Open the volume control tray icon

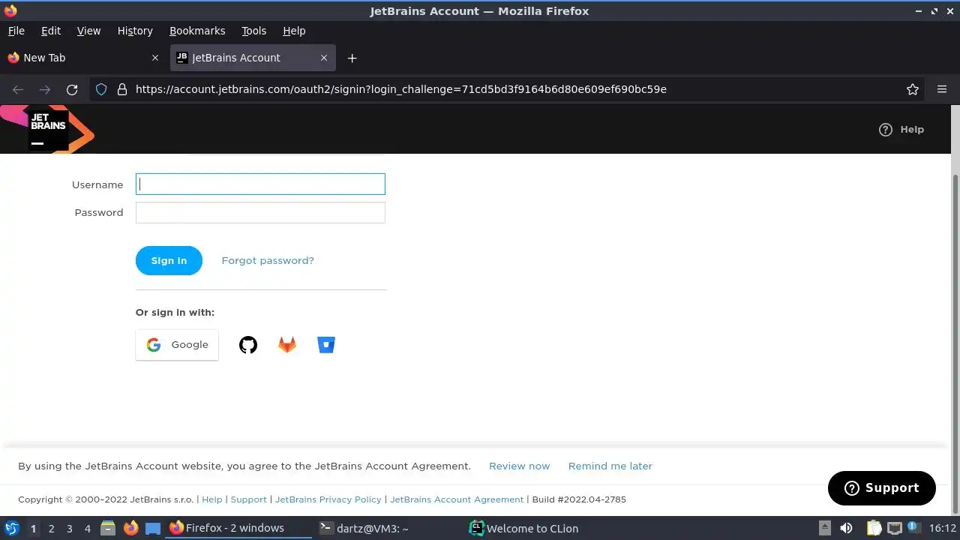coord(847,528)
